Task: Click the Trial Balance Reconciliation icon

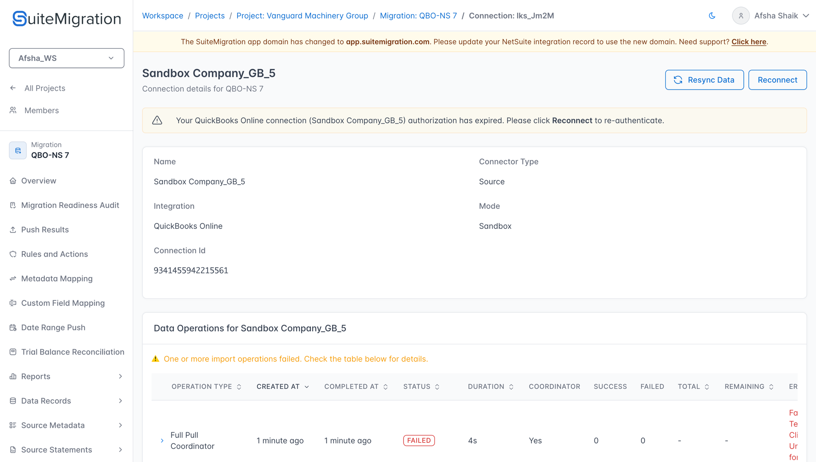Action: coord(13,352)
